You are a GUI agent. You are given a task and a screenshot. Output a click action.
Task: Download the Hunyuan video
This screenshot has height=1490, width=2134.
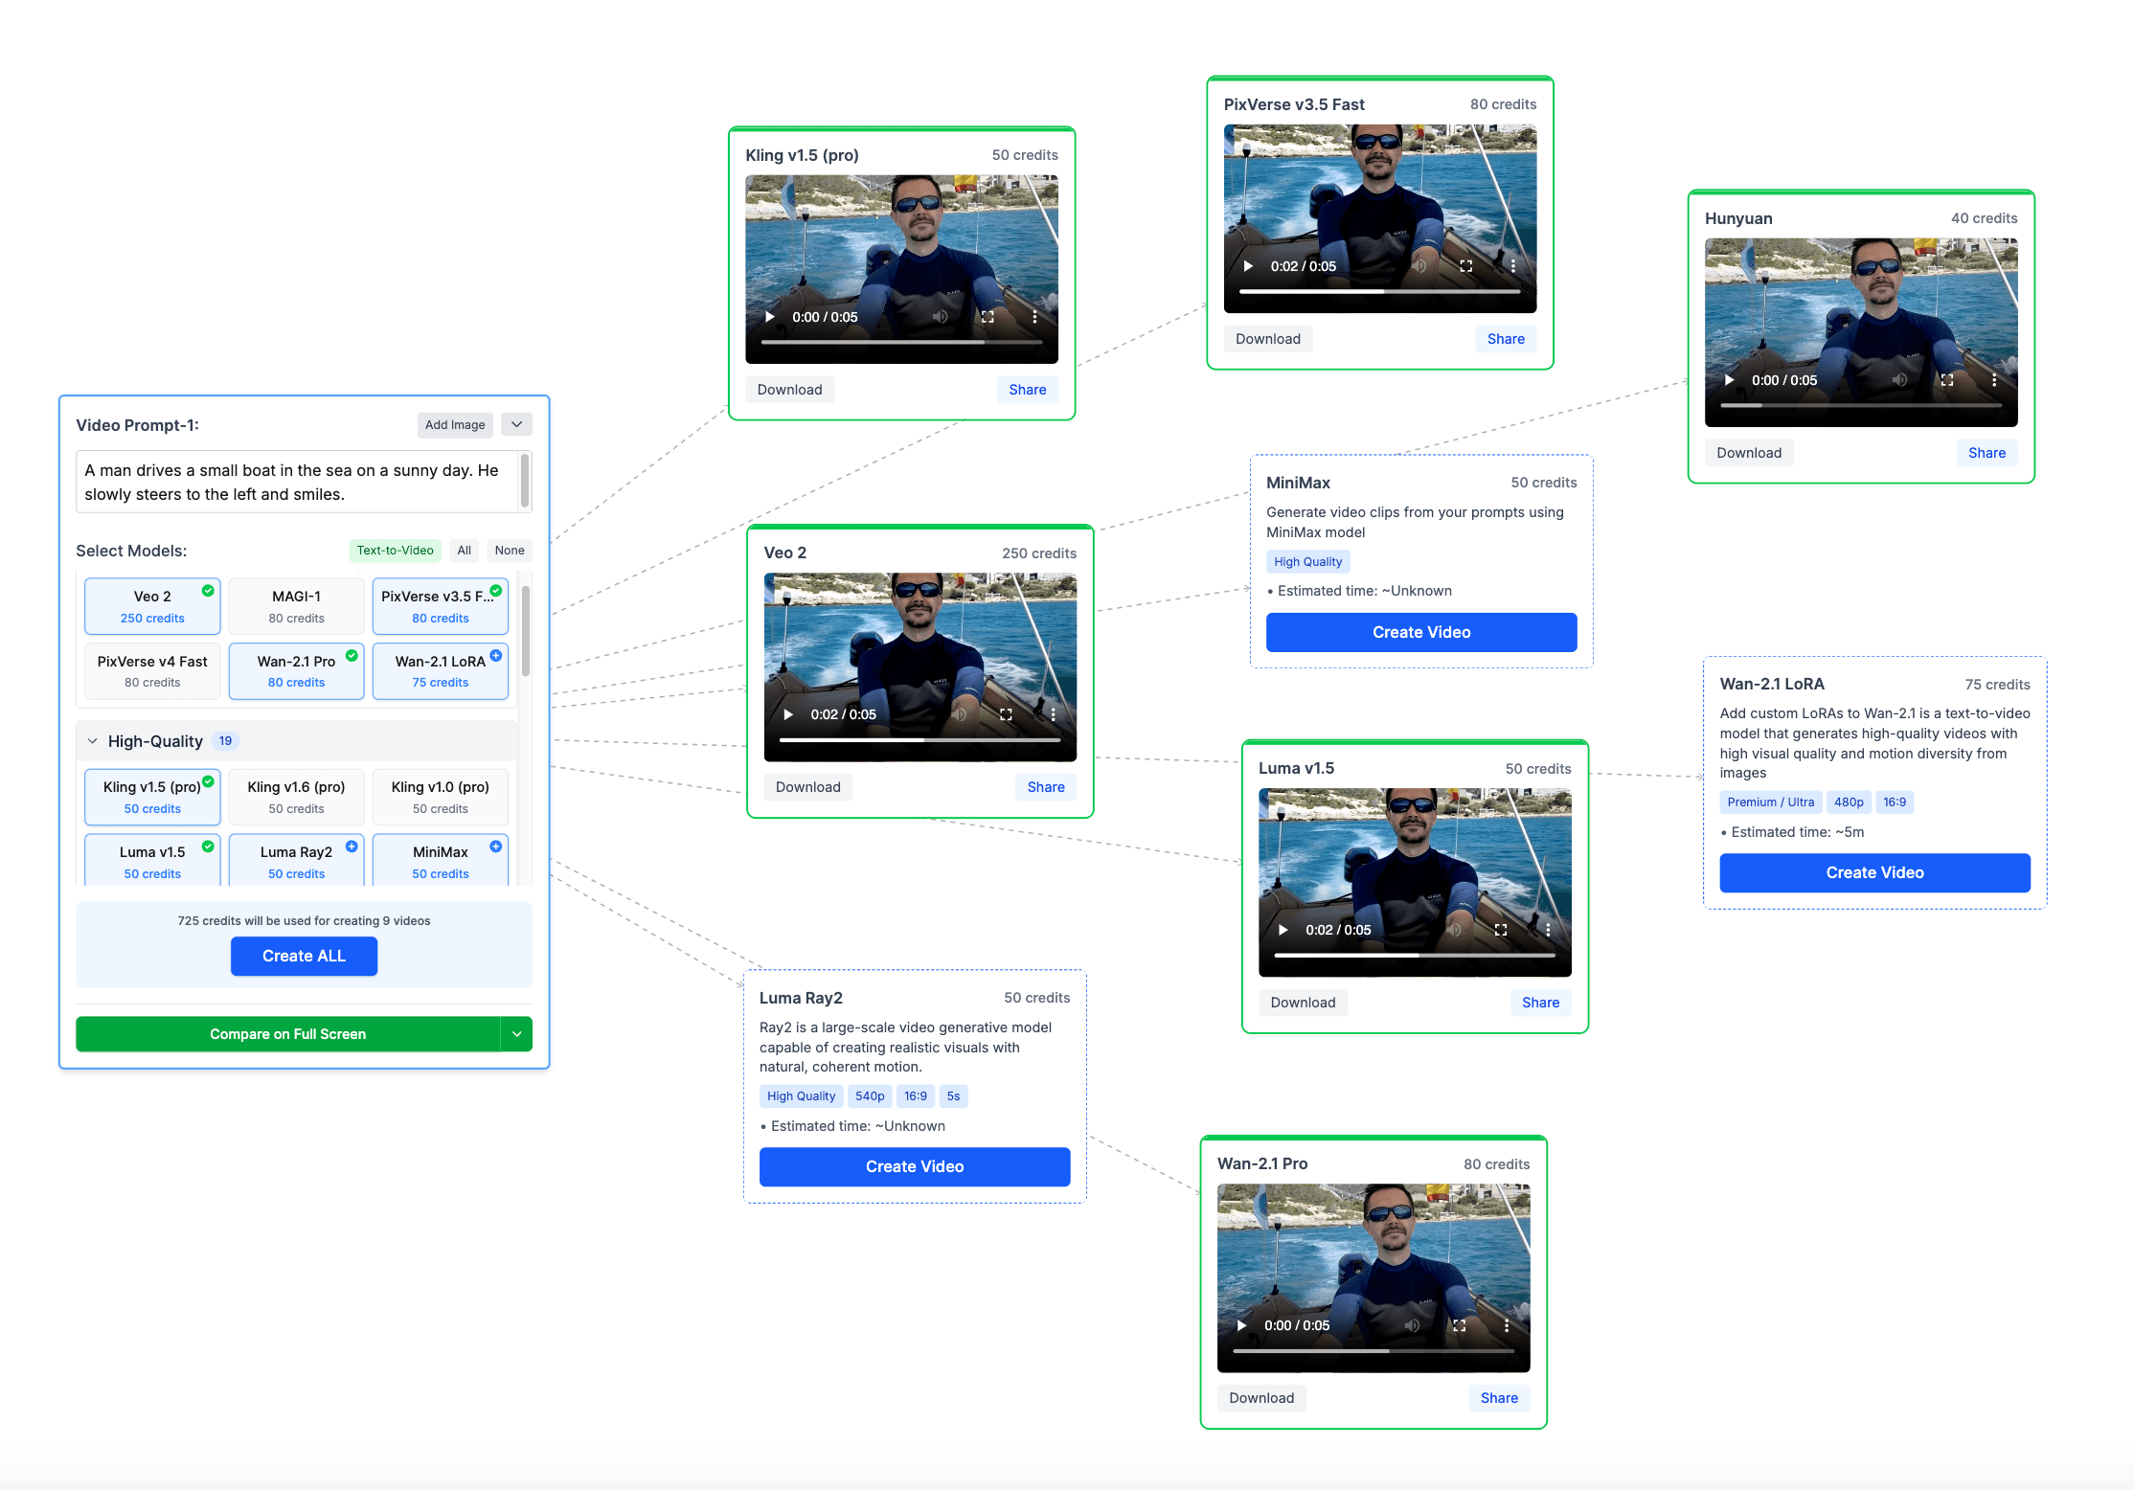click(x=1749, y=453)
